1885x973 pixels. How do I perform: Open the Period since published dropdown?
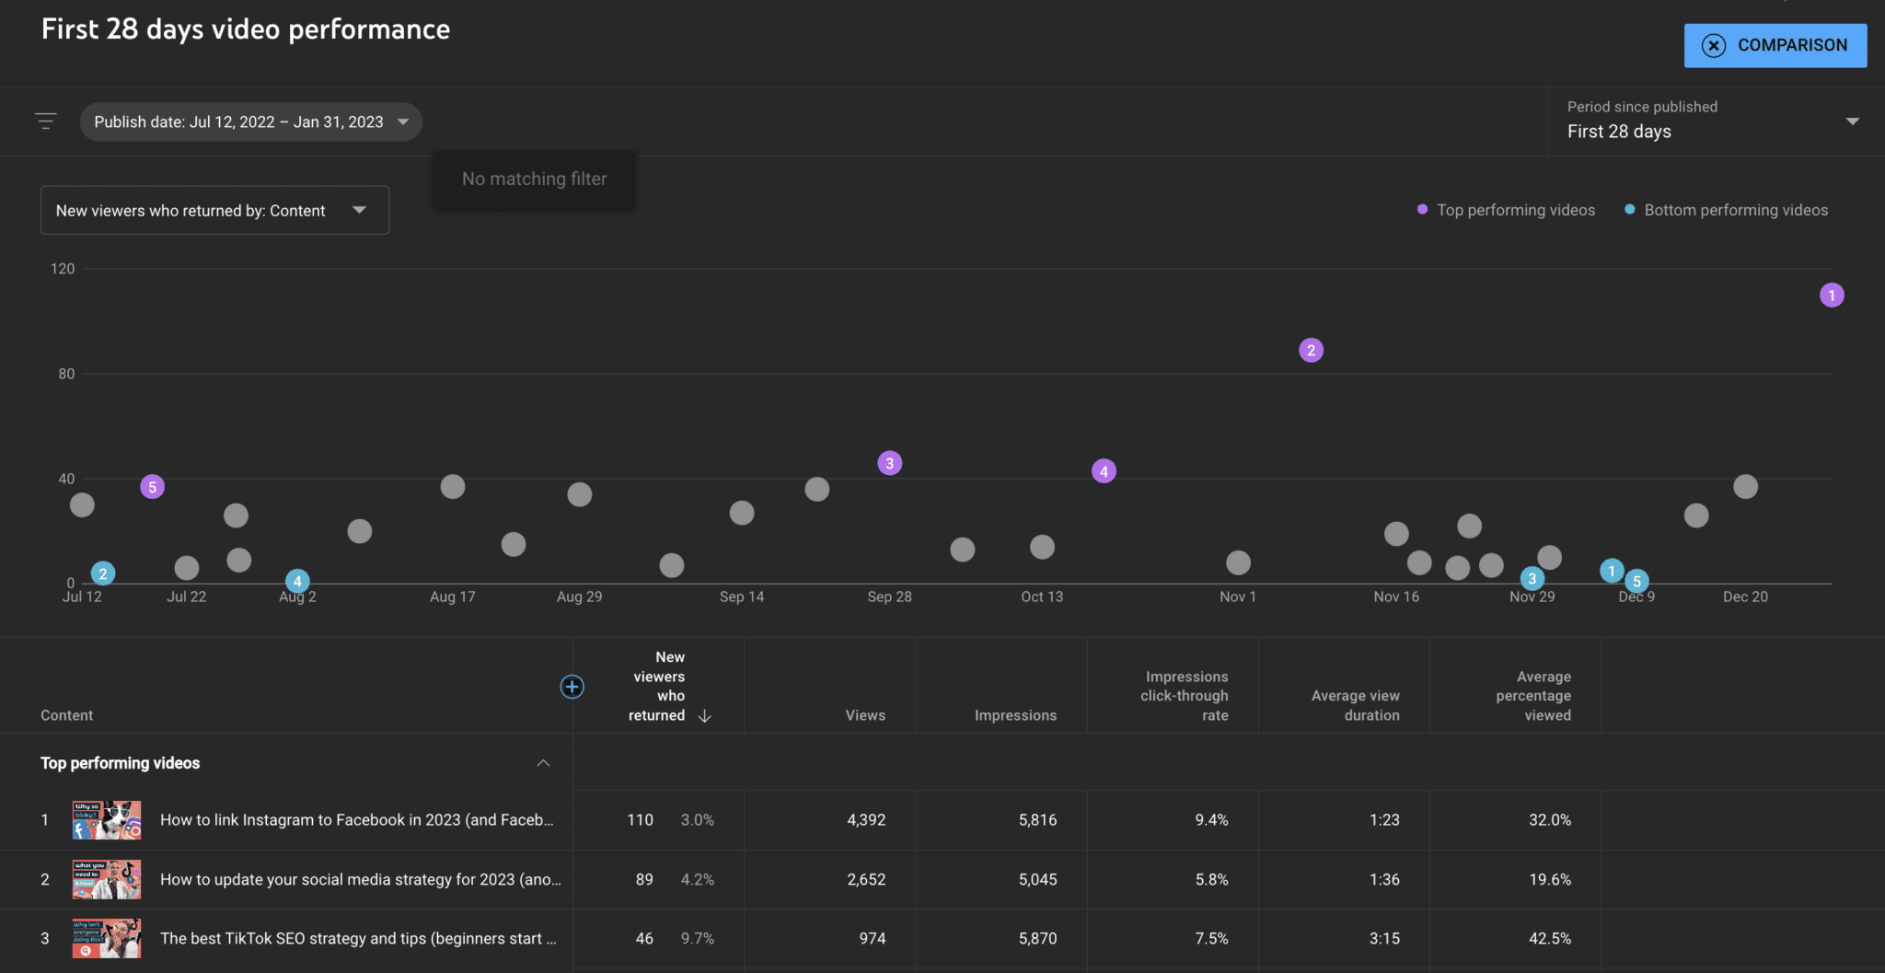[x=1854, y=121]
